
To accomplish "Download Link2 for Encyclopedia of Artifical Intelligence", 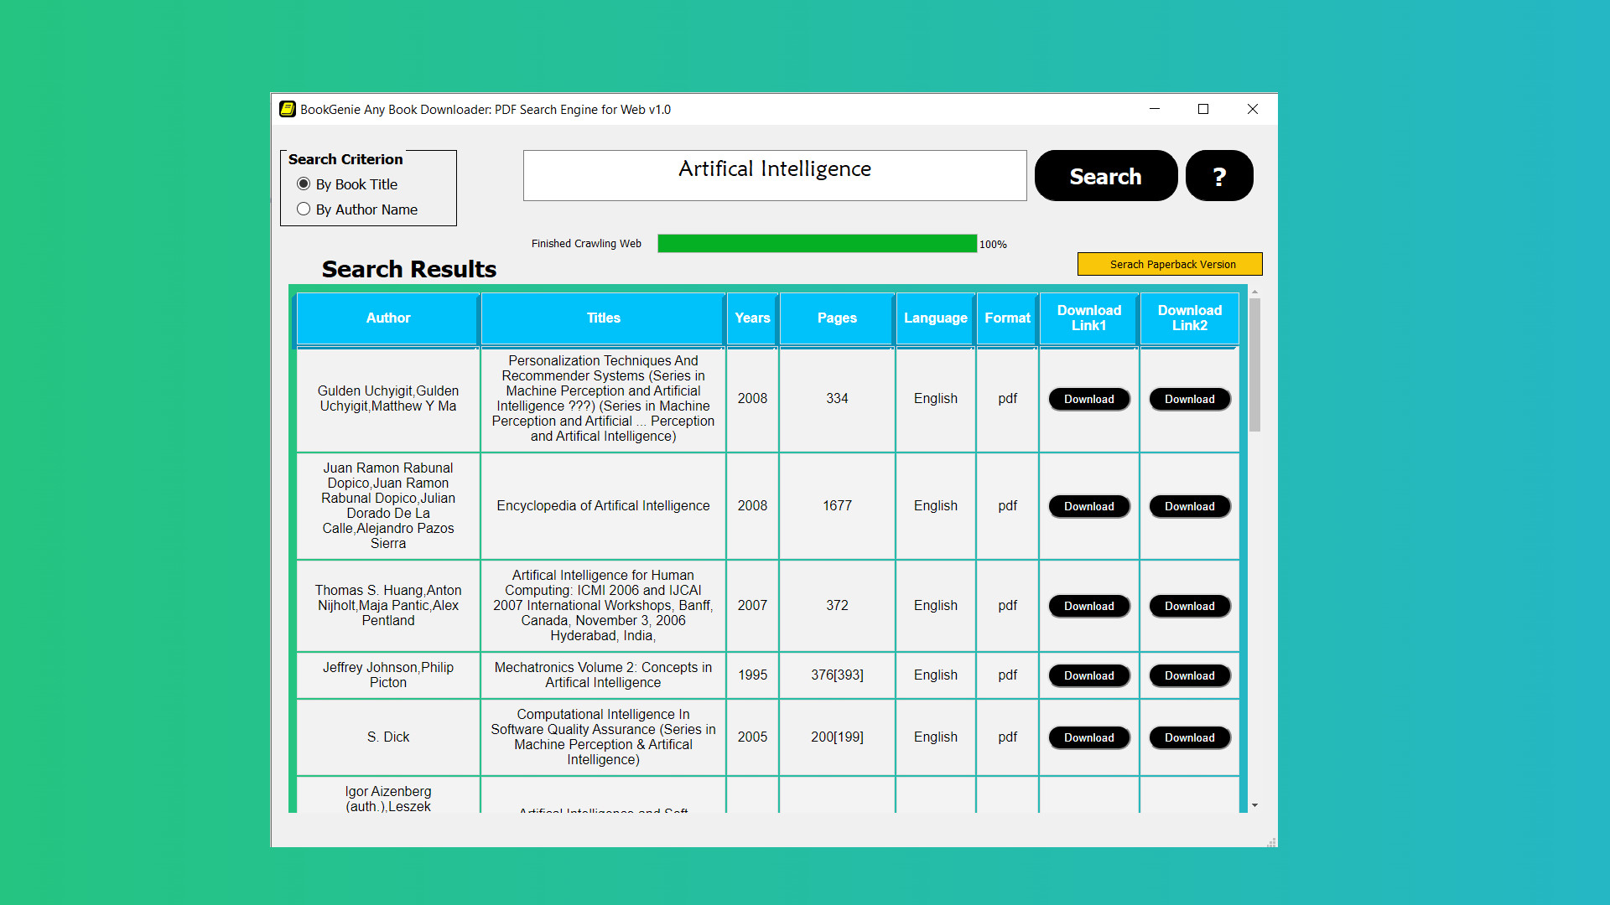I will click(1190, 507).
